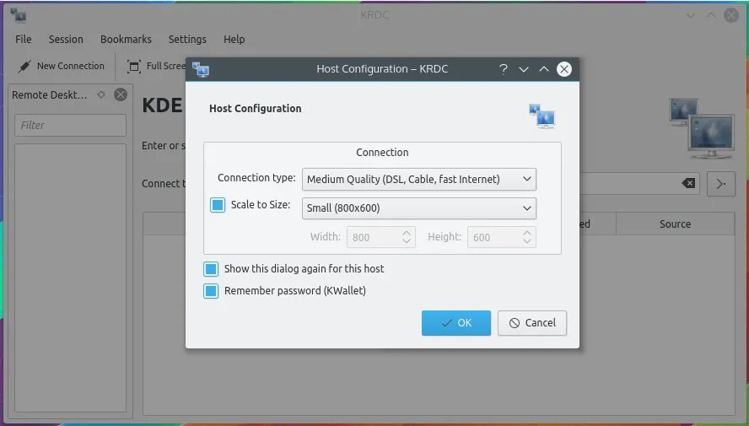The height and width of the screenshot is (426, 749).
Task: Click the Full Screen toolbar icon
Action: tap(133, 66)
